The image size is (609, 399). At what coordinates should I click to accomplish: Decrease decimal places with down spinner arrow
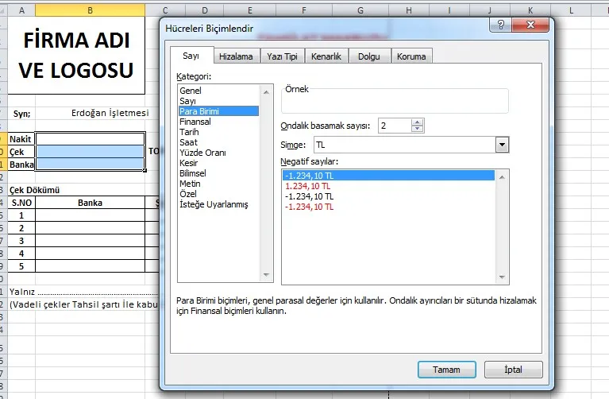coord(418,130)
